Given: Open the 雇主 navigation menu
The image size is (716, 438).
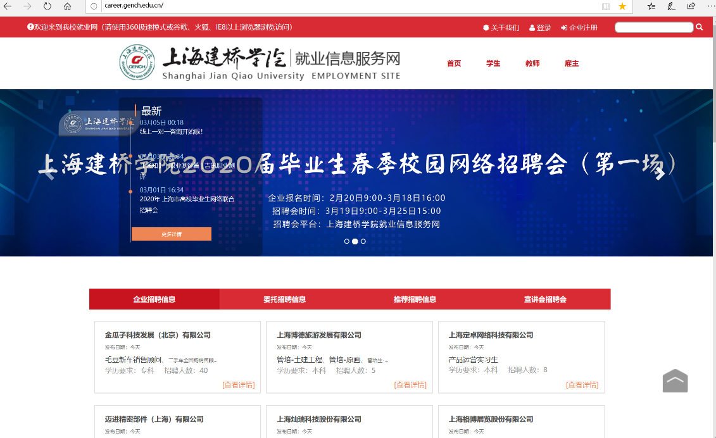Looking at the screenshot, I should click(x=572, y=63).
